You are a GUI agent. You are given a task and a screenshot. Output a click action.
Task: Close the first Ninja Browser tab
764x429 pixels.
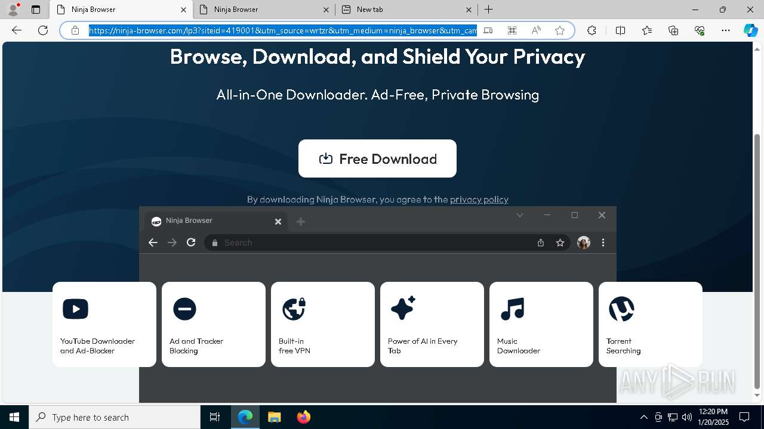(x=183, y=10)
